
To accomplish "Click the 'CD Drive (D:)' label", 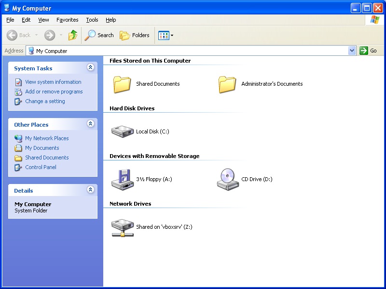I will pyautogui.click(x=257, y=179).
